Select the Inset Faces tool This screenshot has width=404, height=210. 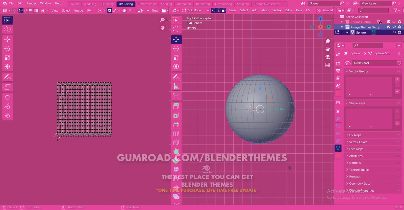(x=176, y=115)
